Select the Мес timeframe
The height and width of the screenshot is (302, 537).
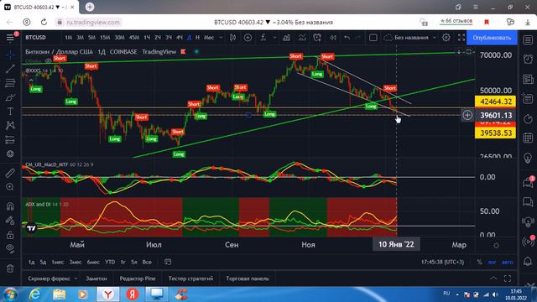[x=209, y=37]
